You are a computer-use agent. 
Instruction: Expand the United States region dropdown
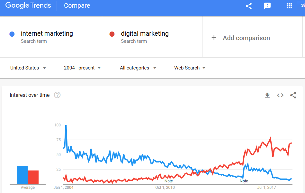(28, 68)
